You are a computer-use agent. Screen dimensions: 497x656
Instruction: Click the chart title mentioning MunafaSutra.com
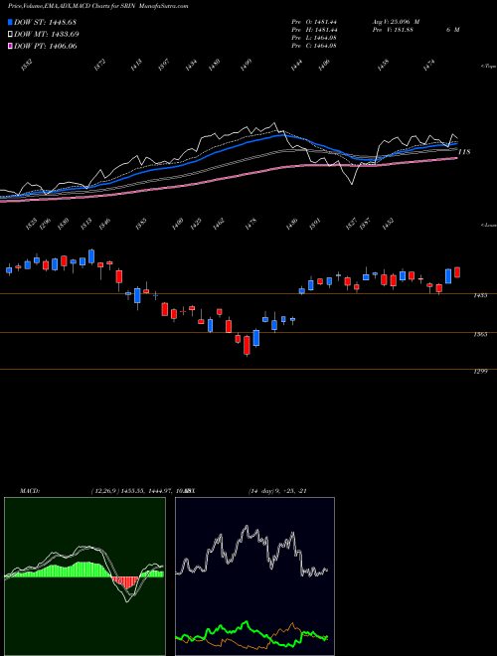[98, 6]
